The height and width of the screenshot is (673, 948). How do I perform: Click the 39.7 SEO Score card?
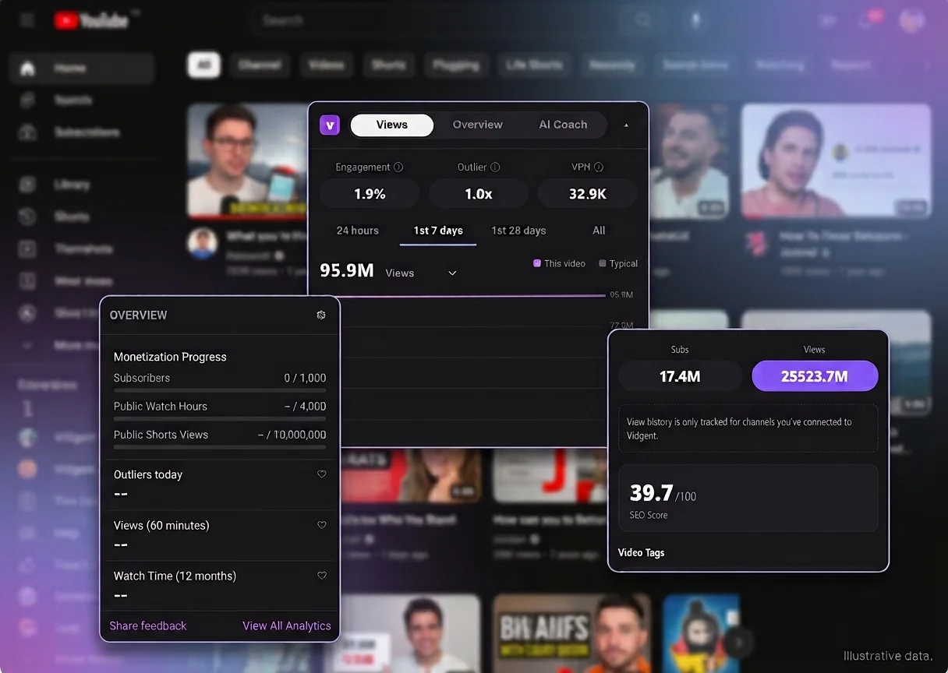tap(748, 499)
